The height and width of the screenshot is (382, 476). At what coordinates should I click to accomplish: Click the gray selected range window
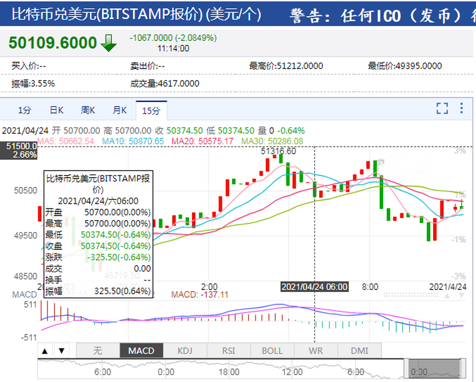tap(434, 369)
